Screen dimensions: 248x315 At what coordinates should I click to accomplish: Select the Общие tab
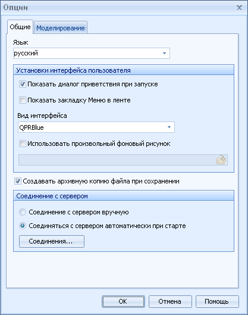click(20, 27)
